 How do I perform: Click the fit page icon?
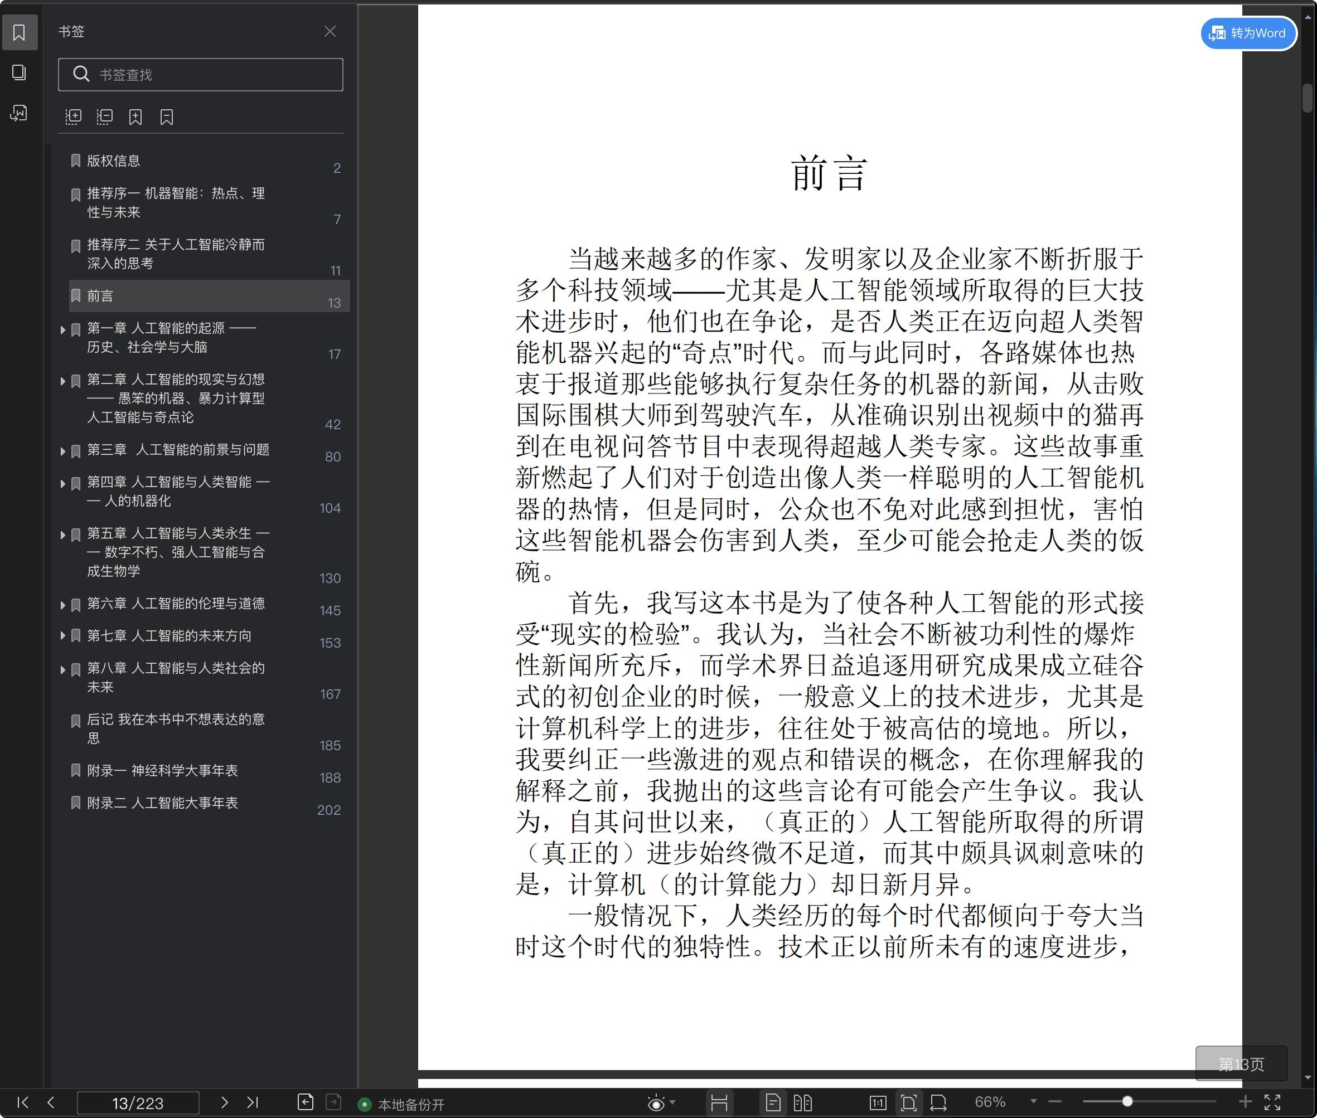[x=909, y=1103]
